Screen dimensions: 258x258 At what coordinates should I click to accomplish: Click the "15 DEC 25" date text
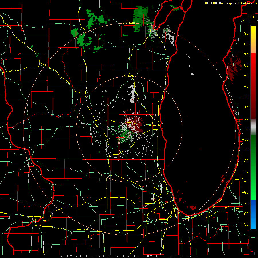click(172, 256)
